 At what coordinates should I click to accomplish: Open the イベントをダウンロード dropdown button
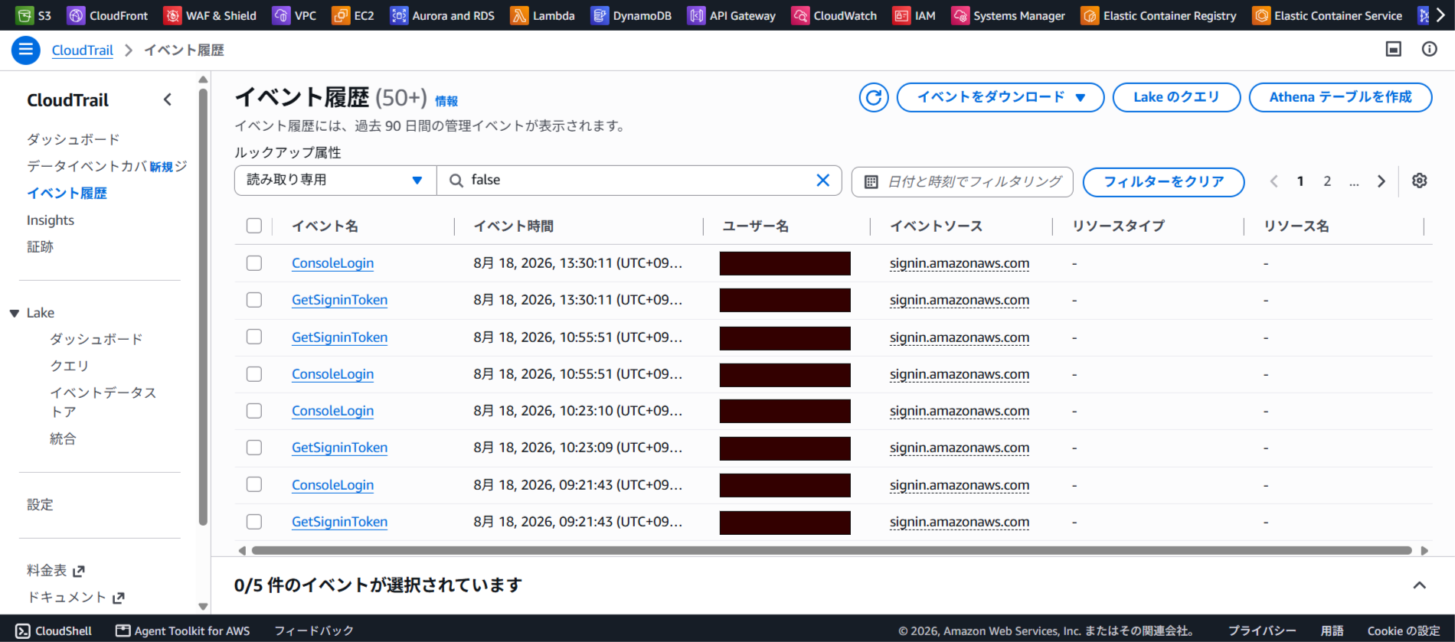(x=1000, y=97)
